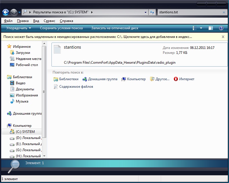Open the Сервис menu

click(49, 21)
